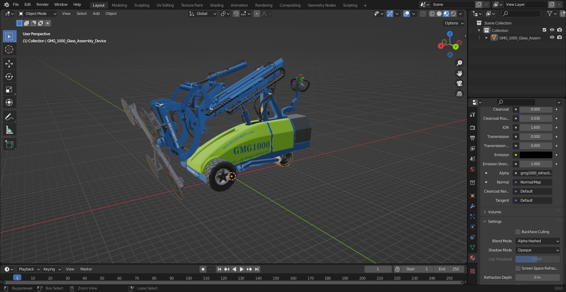Adjust Clearcoat Roughness 0.030 slider
566x292 pixels.
[536, 118]
